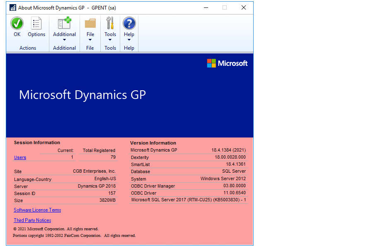Screen dimensions: 390x246
Task: Click the Dynamics GP title bar icon
Action: 13,7
